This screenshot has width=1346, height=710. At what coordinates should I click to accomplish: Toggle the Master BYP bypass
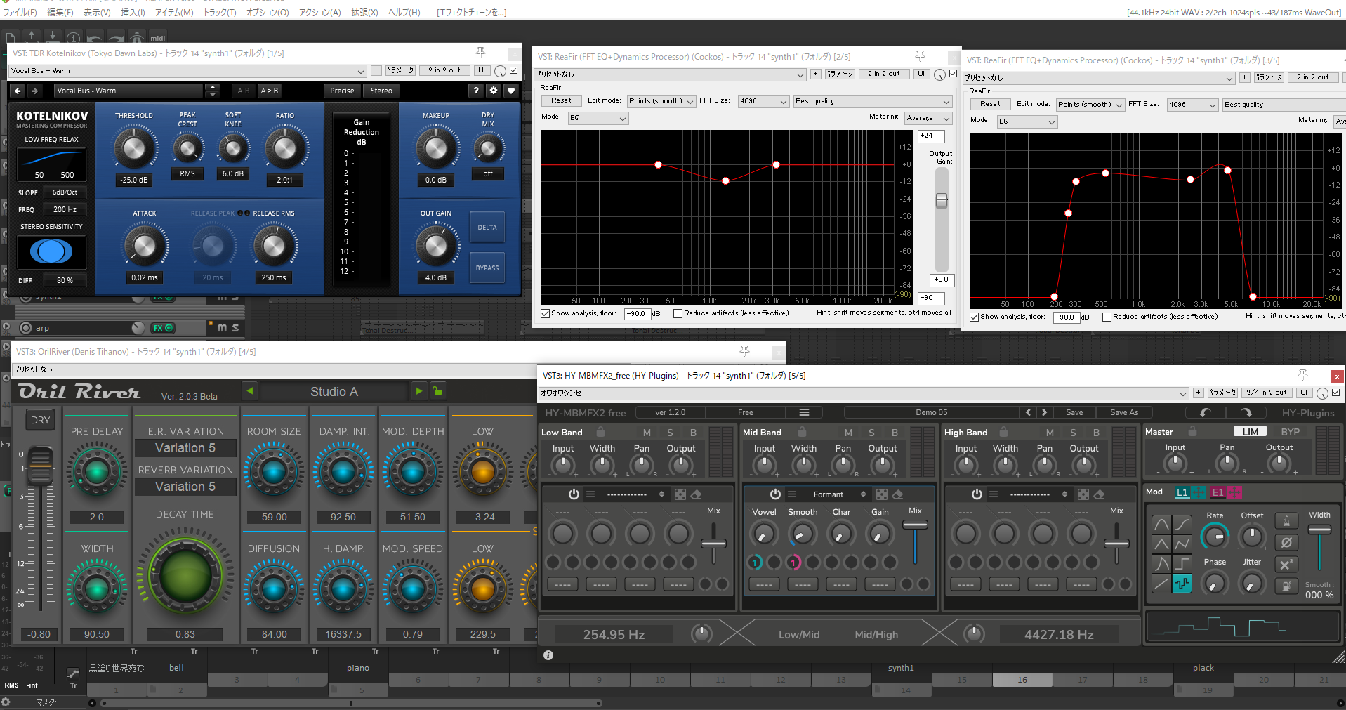pos(1291,432)
